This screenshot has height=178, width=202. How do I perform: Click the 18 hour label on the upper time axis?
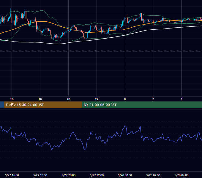click(x=40, y=99)
